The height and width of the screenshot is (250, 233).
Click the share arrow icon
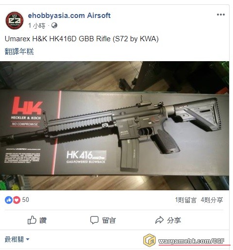pyautogui.click(x=159, y=220)
